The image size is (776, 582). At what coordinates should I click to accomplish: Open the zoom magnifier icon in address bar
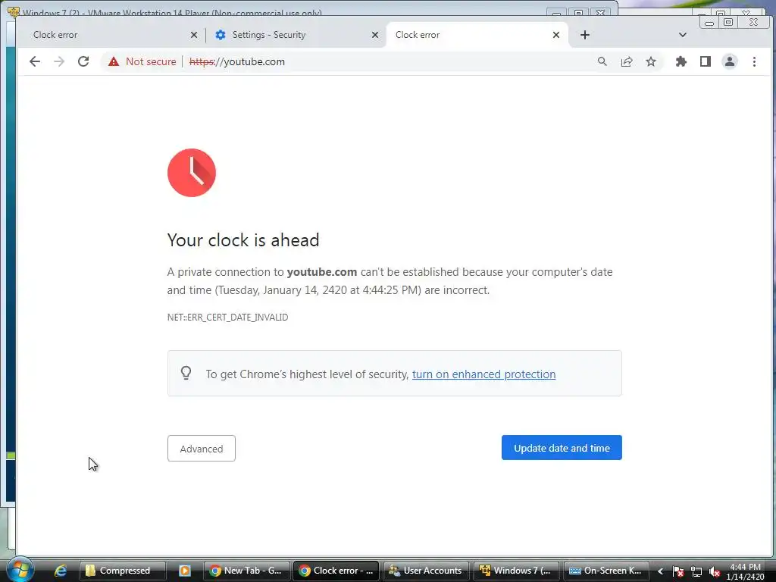tap(602, 61)
